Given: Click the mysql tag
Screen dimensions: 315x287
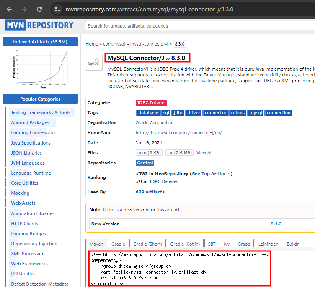Looking at the screenshot, I should click(x=256, y=113).
